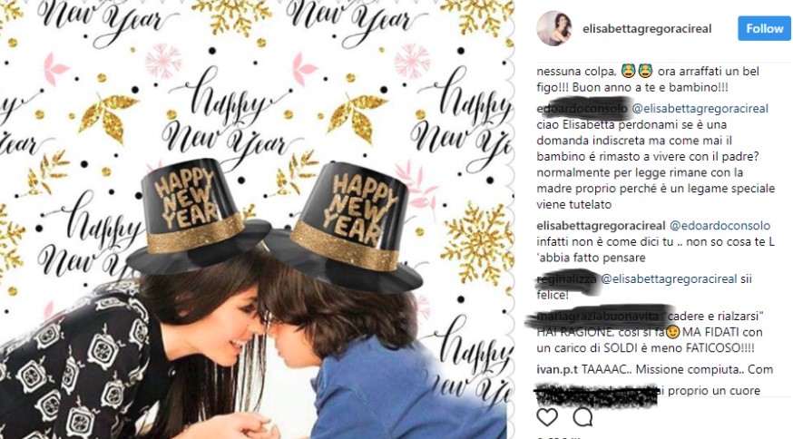793x439 pixels.
Task: Click the heart like icon
Action: coord(547,417)
